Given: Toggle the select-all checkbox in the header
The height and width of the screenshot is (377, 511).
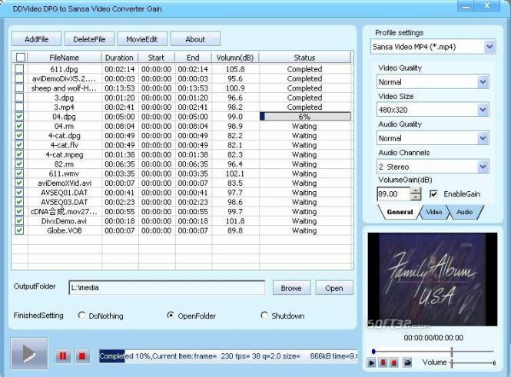Looking at the screenshot, I should [x=21, y=58].
